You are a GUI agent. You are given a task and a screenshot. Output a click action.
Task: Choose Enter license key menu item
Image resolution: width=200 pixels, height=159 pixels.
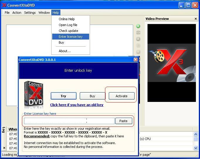click(x=71, y=37)
